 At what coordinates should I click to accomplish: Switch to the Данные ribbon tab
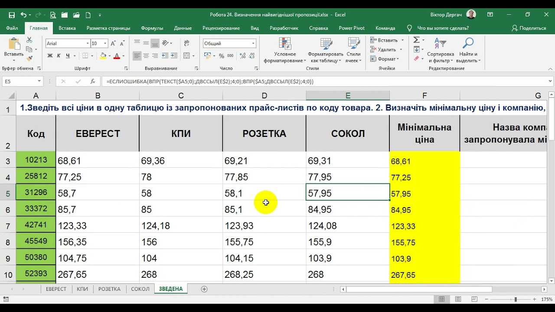pos(183,28)
